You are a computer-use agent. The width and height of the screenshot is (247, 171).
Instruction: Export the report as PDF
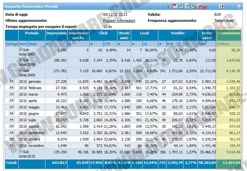point(175,6)
